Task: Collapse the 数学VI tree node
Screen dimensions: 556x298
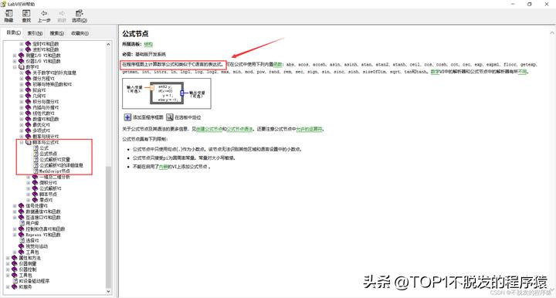Action: (x=15, y=67)
